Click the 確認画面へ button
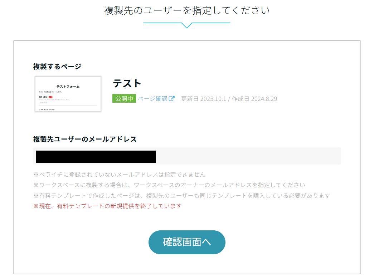Viewport: 374px width, 279px height. pos(187,242)
